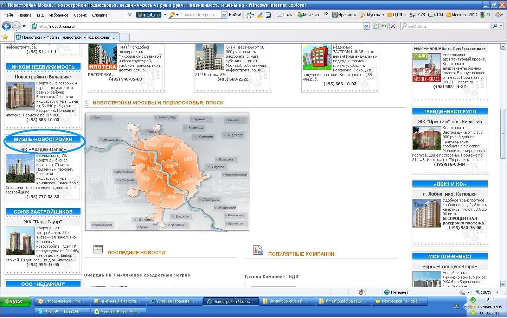Open the МОРТОН-ИНВЕСТ banner header
The height and width of the screenshot is (318, 507).
450,256
